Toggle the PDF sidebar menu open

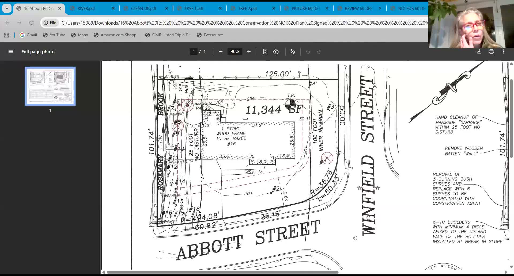pos(11,51)
